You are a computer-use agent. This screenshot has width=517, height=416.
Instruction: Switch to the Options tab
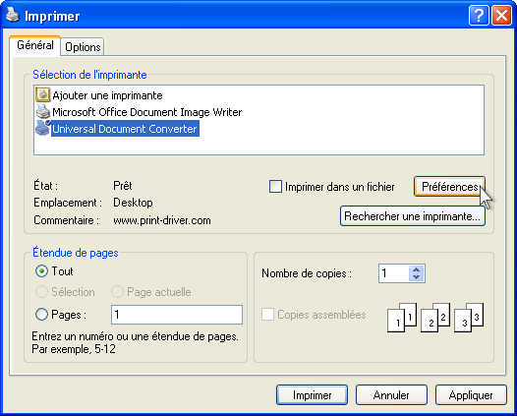click(x=83, y=47)
